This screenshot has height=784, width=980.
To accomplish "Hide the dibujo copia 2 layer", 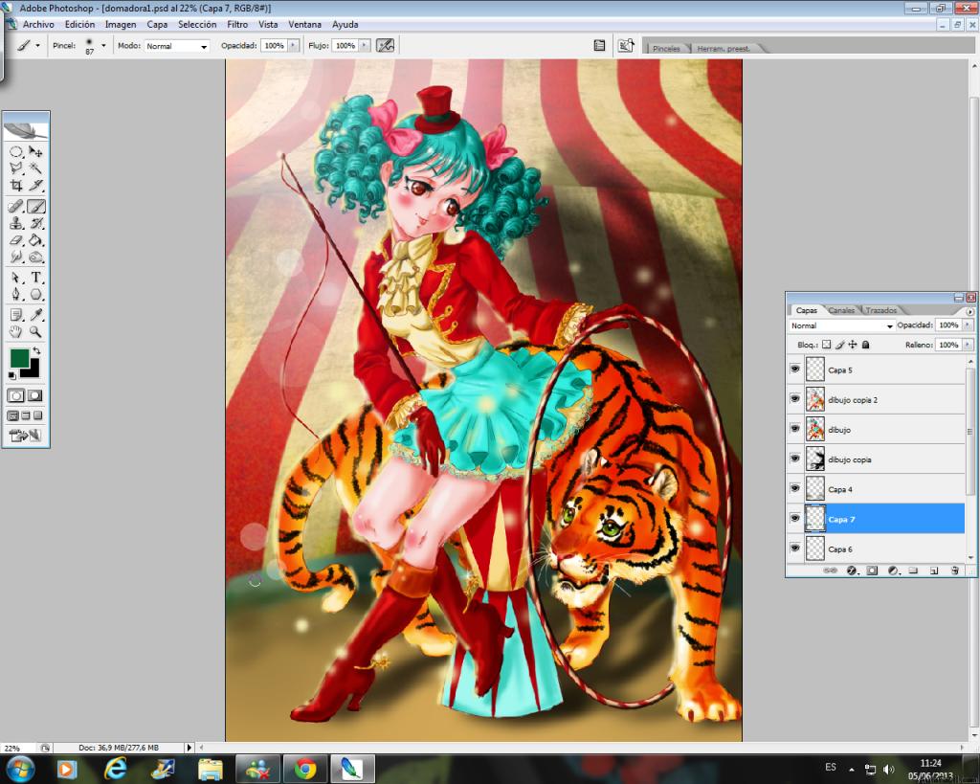I will point(795,398).
